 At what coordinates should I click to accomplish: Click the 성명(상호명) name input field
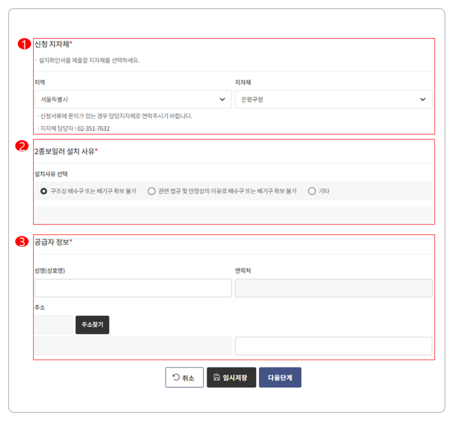coord(133,288)
